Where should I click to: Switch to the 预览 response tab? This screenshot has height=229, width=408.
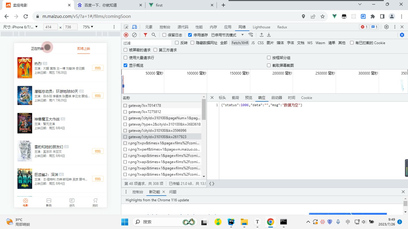[x=249, y=98]
